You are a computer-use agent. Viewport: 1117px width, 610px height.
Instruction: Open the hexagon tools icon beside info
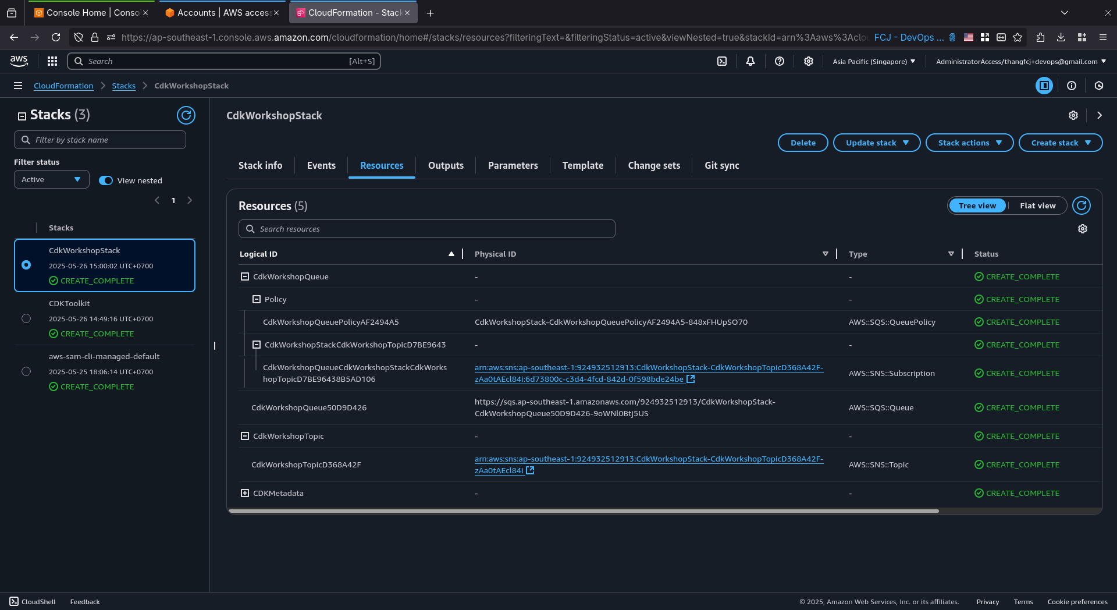tap(1099, 86)
